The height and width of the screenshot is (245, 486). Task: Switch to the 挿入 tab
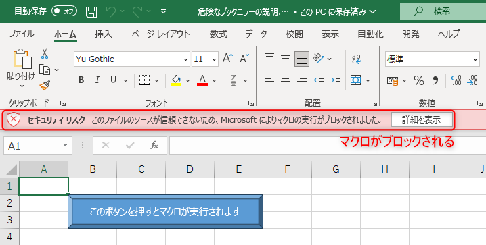pos(103,34)
